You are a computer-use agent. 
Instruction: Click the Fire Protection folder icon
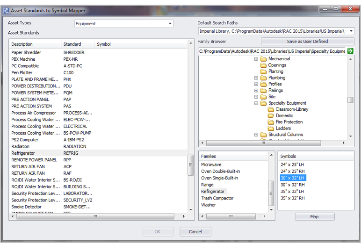(x=271, y=122)
